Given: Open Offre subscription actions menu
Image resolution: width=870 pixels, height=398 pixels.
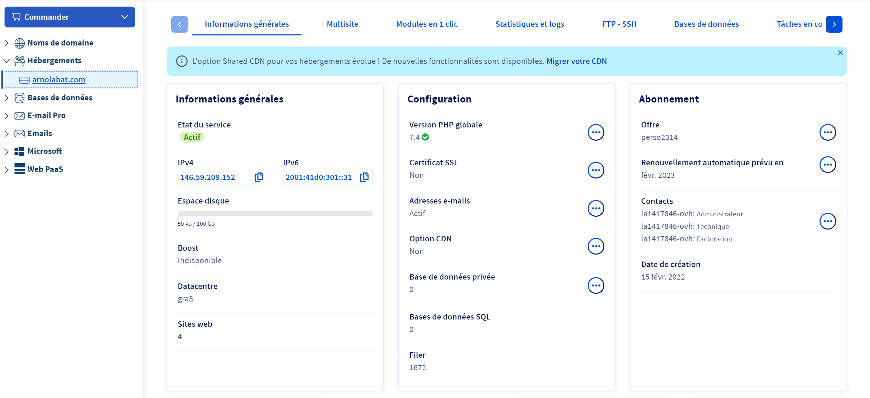Looking at the screenshot, I should (828, 132).
